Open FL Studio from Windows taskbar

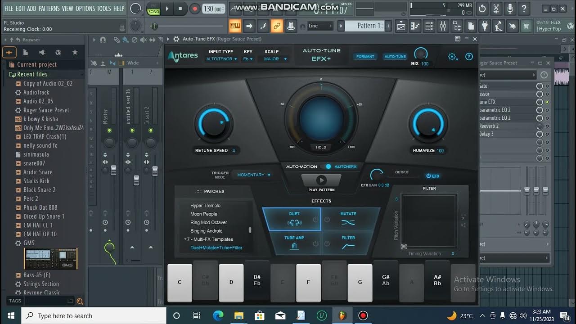tap(342, 315)
